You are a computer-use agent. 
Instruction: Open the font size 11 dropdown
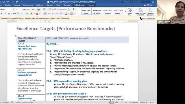pyautogui.click(x=21, y=9)
